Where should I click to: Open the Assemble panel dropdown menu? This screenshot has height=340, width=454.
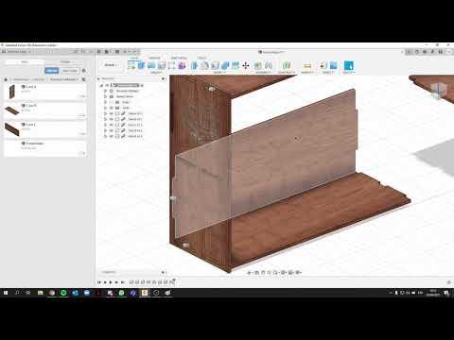click(263, 73)
